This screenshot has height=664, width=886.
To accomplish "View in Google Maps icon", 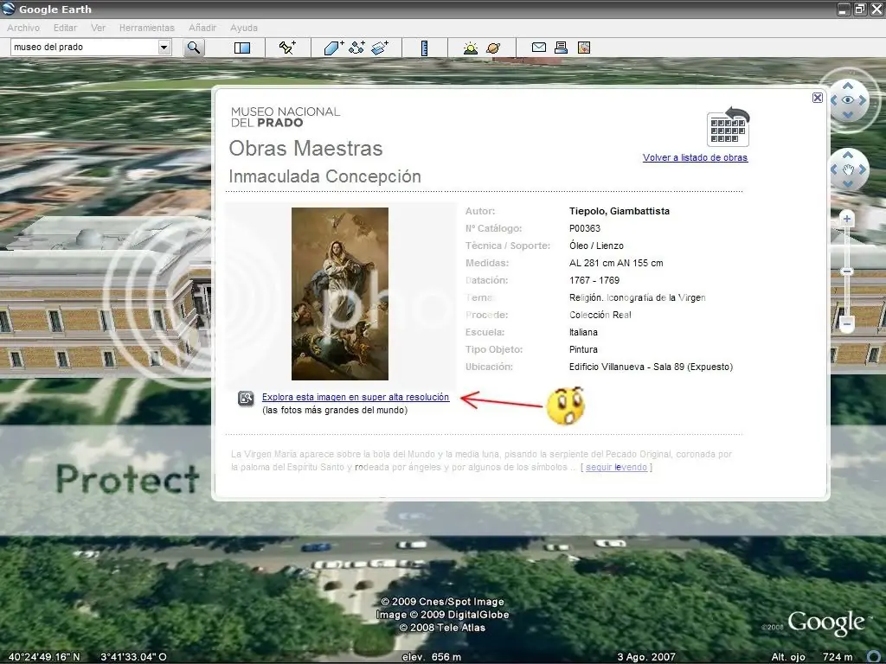I will coord(584,48).
